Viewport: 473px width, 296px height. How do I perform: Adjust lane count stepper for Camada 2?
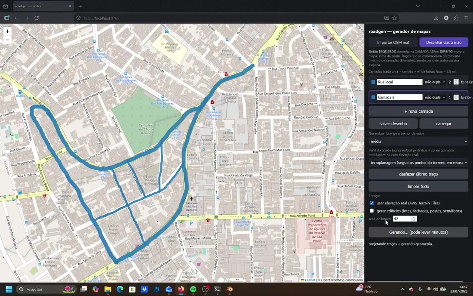[456, 98]
